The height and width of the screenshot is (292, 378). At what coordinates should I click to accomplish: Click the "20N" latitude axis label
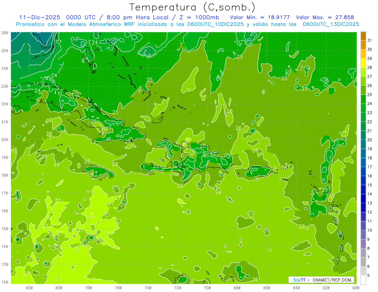pos(5,140)
